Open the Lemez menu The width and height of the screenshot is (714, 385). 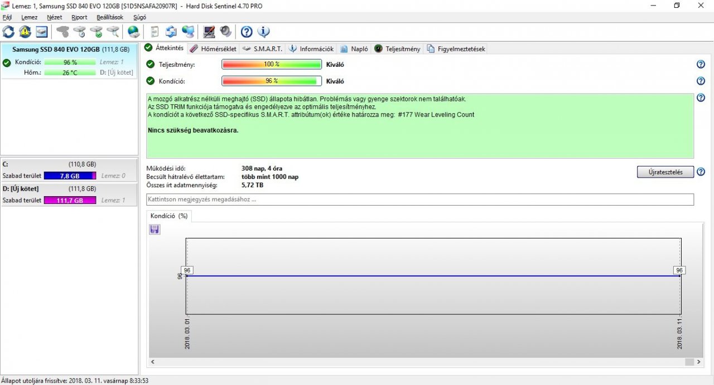click(29, 17)
